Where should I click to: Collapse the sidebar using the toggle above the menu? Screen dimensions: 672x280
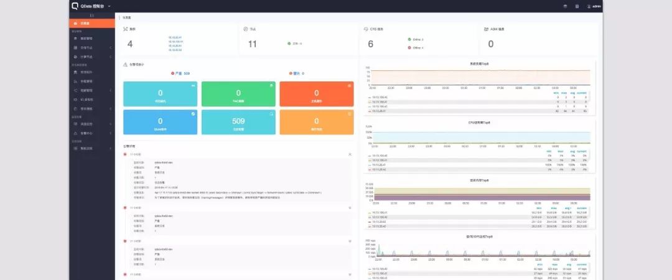[91, 16]
